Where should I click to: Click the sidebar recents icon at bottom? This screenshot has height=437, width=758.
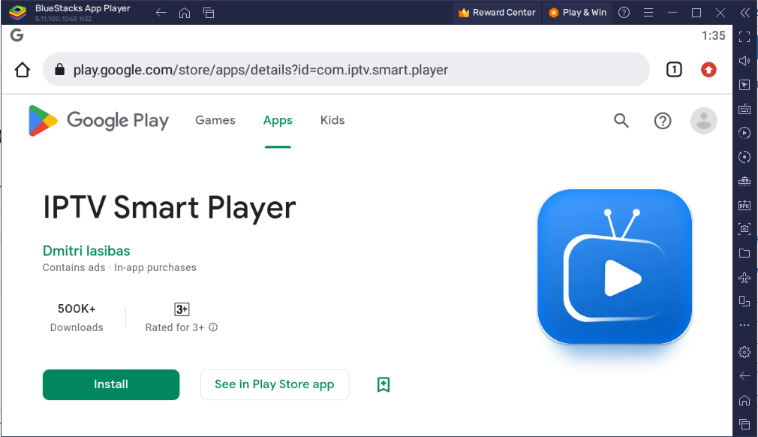point(744,424)
